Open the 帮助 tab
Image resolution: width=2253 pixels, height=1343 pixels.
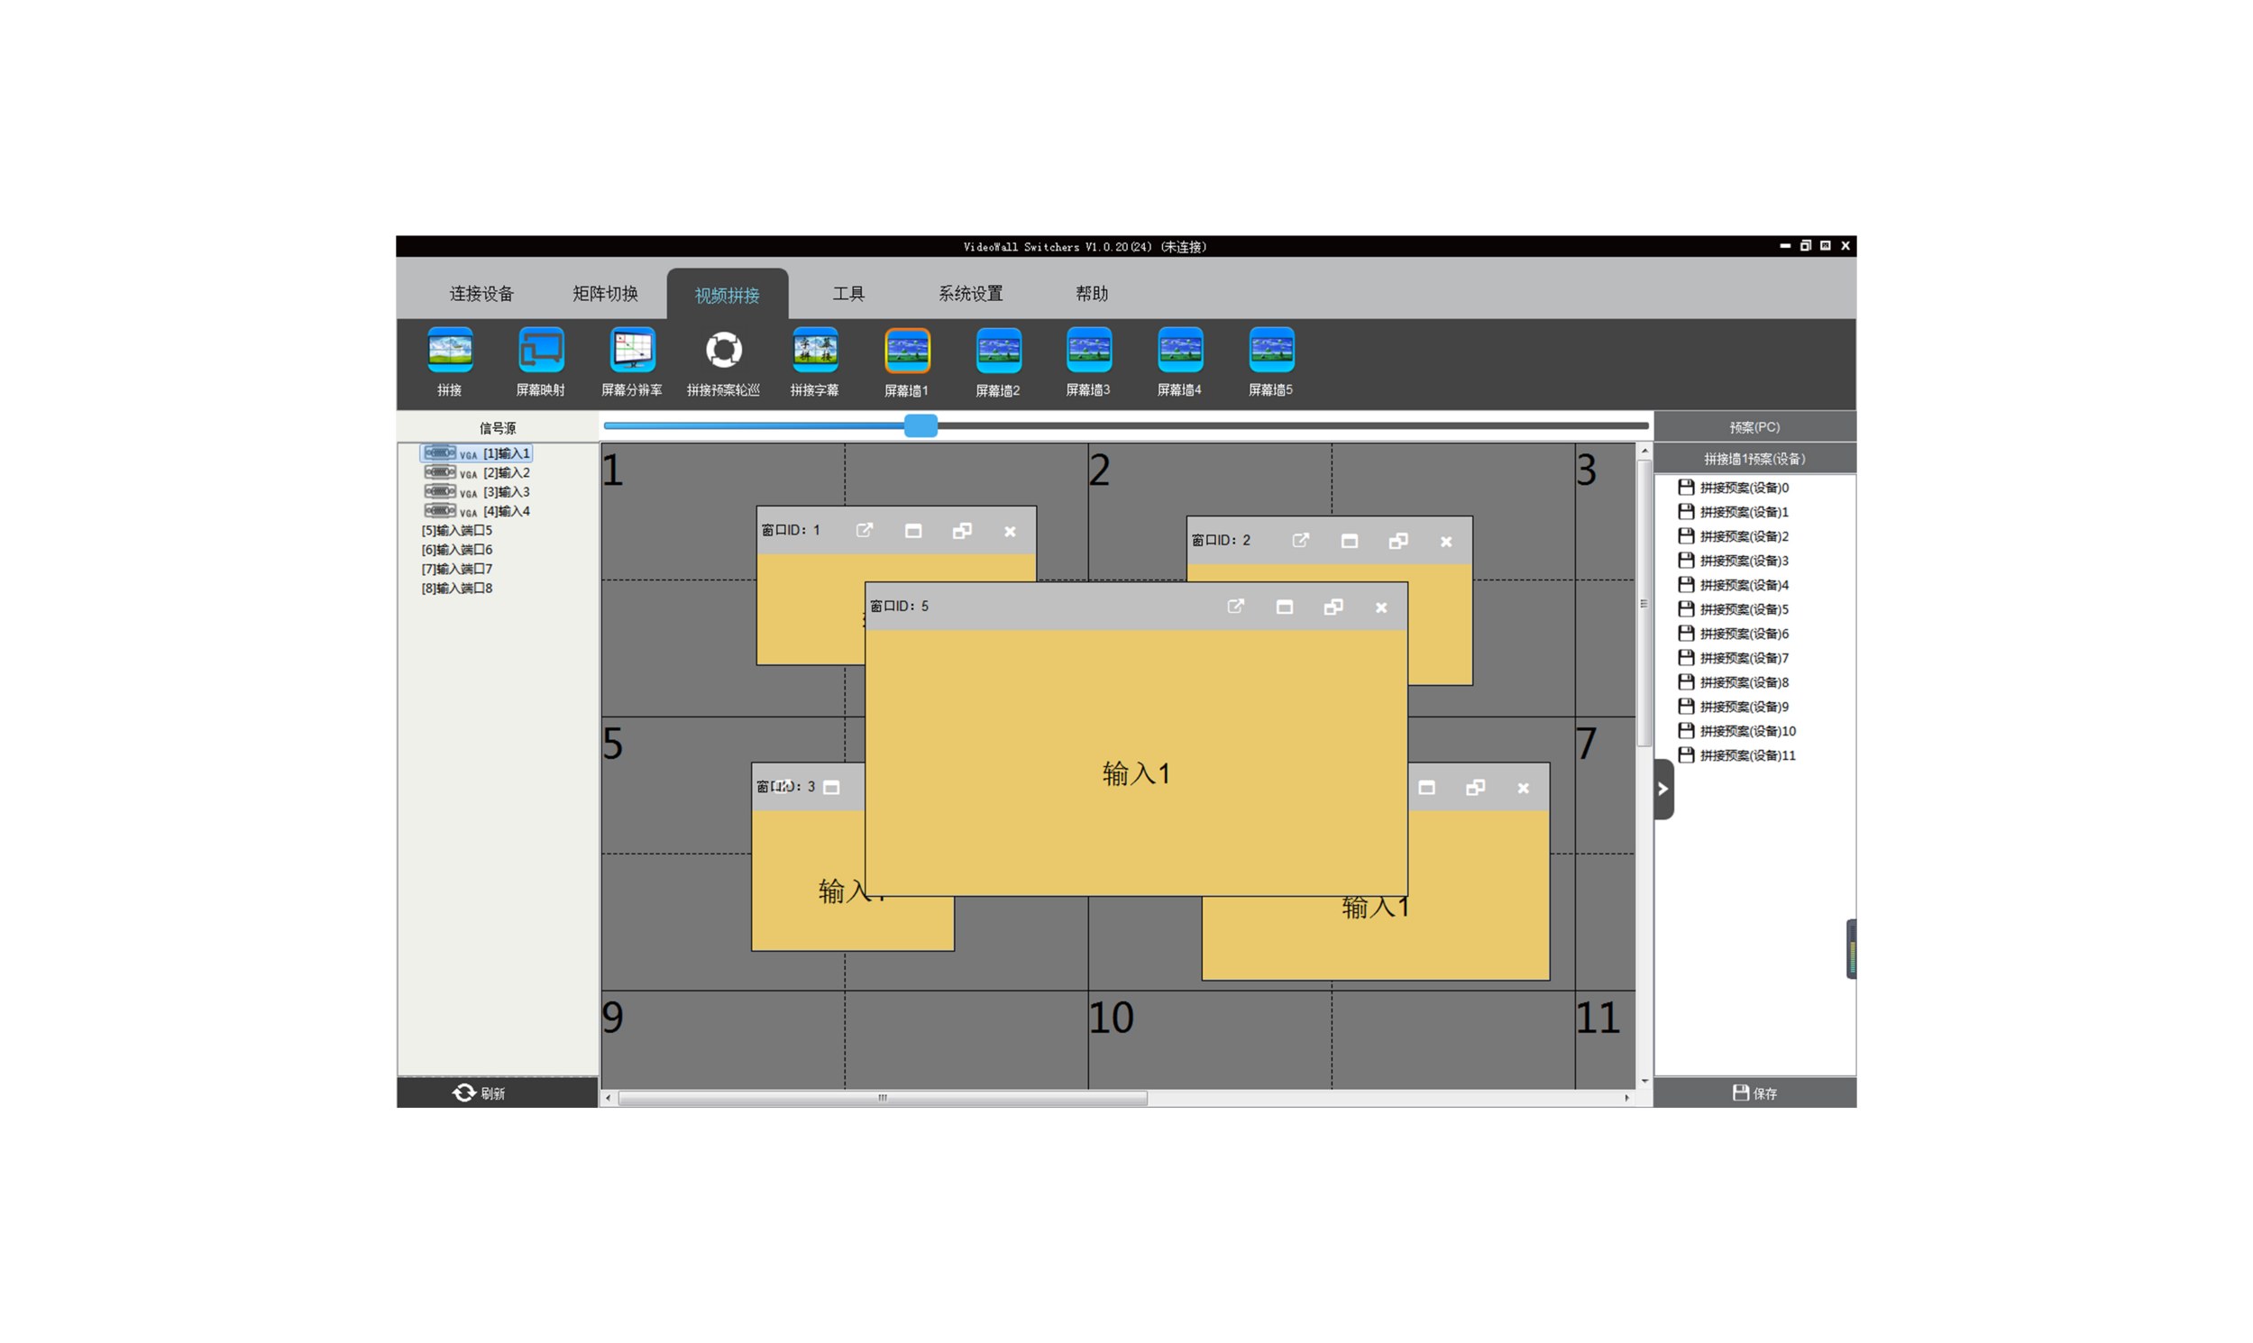(1092, 293)
